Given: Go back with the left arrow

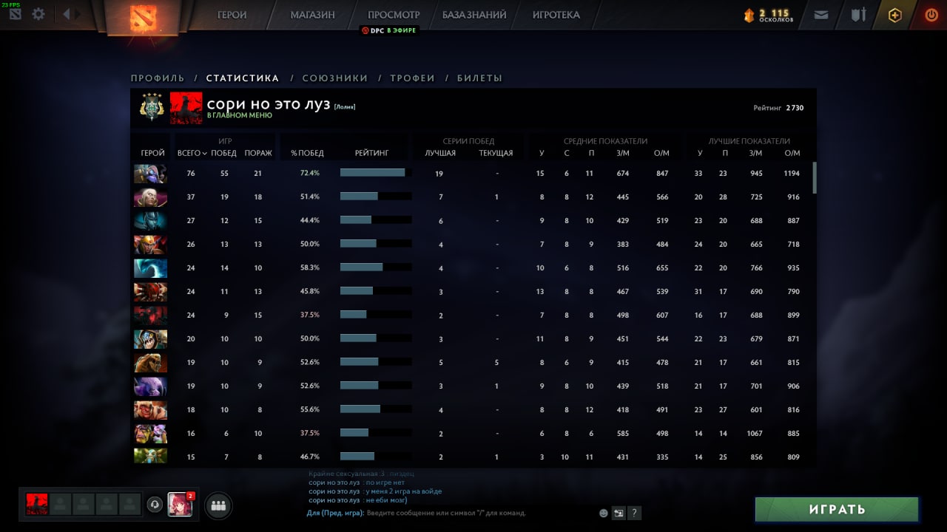Looking at the screenshot, I should coord(67,14).
